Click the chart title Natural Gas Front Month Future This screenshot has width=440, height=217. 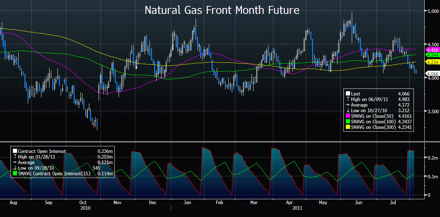tap(222, 10)
